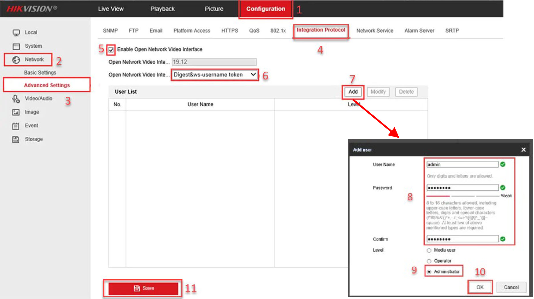Viewport: 534px width, 299px height.
Task: Open the Digest&ws-username token dropdown
Action: (x=214, y=75)
